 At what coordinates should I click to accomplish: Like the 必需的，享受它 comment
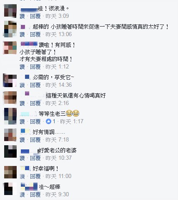pyautogui.click(x=22, y=85)
